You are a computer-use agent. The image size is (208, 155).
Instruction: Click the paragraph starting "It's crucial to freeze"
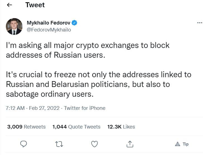coord(98,84)
